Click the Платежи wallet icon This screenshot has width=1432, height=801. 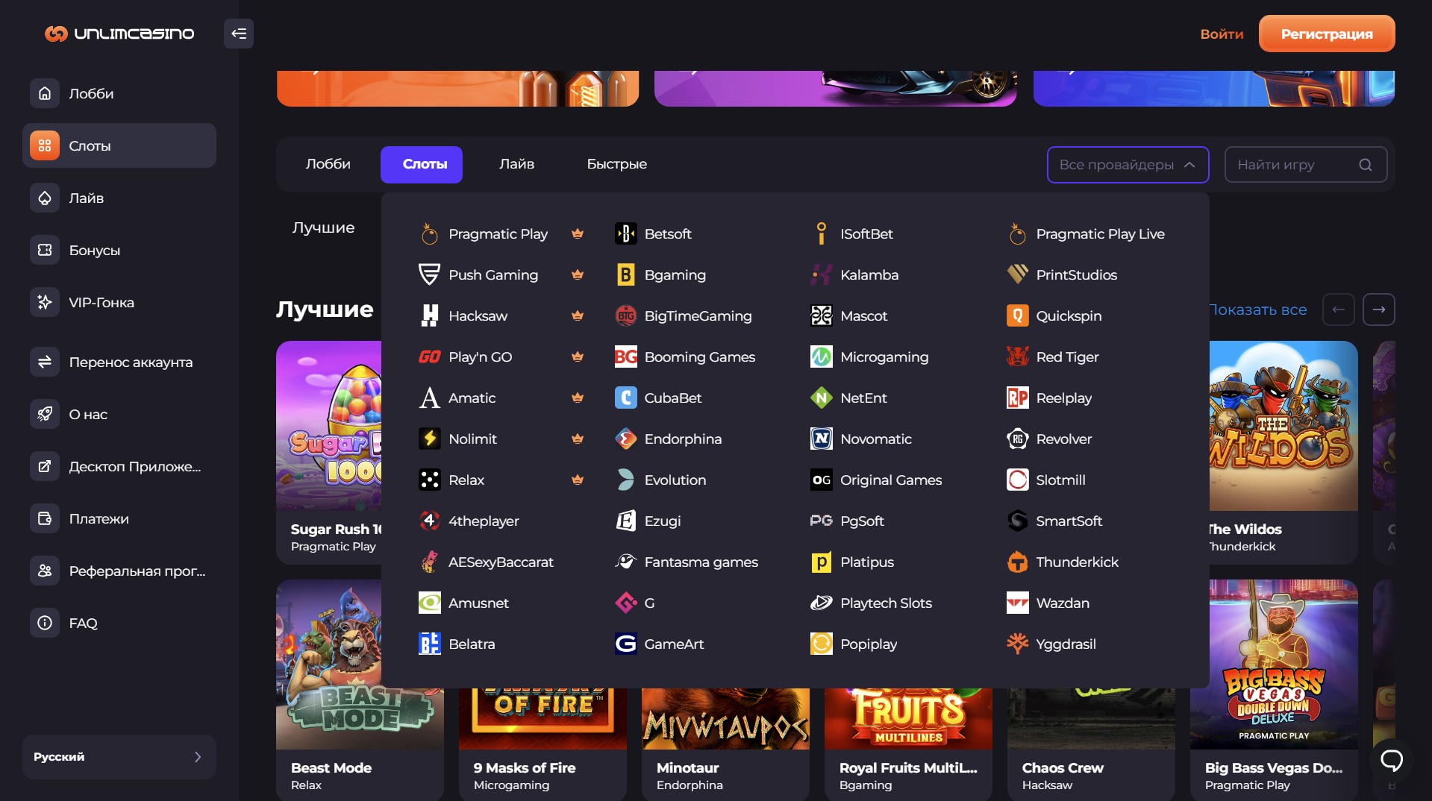(45, 518)
